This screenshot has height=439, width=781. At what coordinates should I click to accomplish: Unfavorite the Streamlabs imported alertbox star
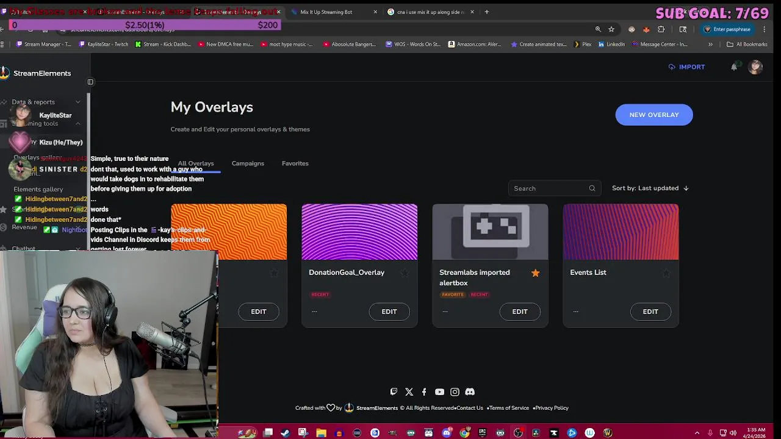coord(535,273)
